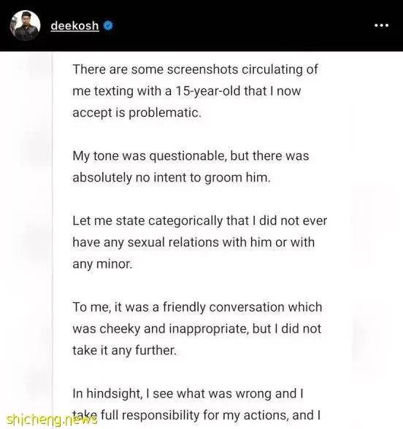Select the 'Let me state categorically' paragraph

tap(200, 242)
